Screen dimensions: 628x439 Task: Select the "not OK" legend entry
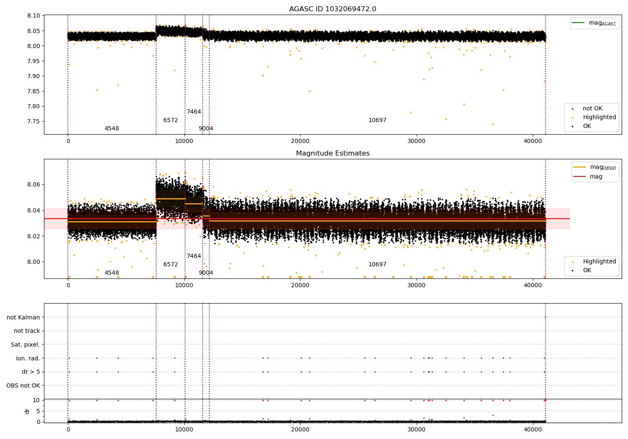592,109
